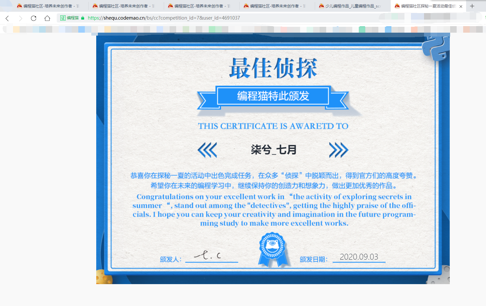Click the Congratulations on your excellent work line
Screen dimensions: 486x306
(x=274, y=197)
